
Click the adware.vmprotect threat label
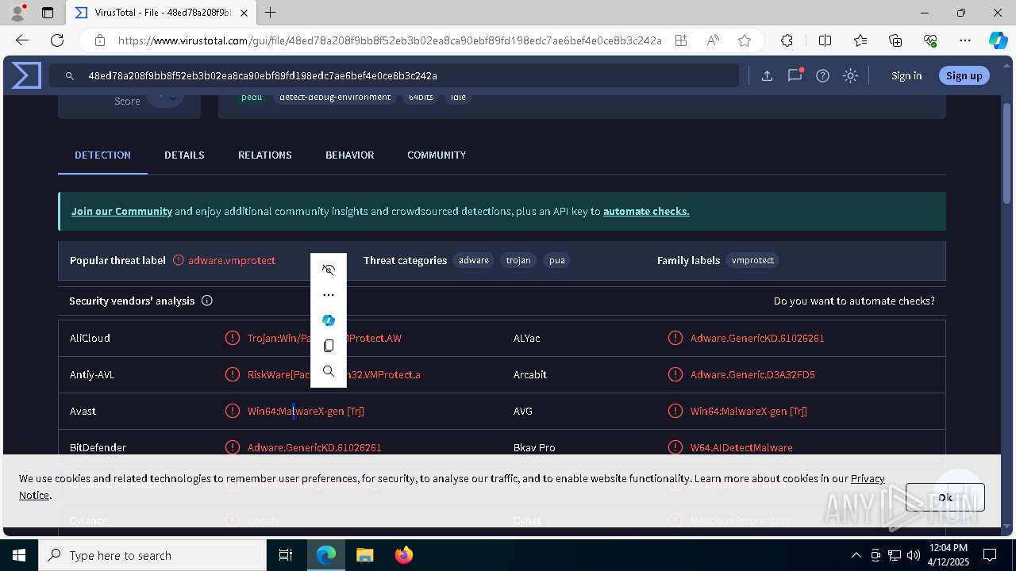[232, 260]
